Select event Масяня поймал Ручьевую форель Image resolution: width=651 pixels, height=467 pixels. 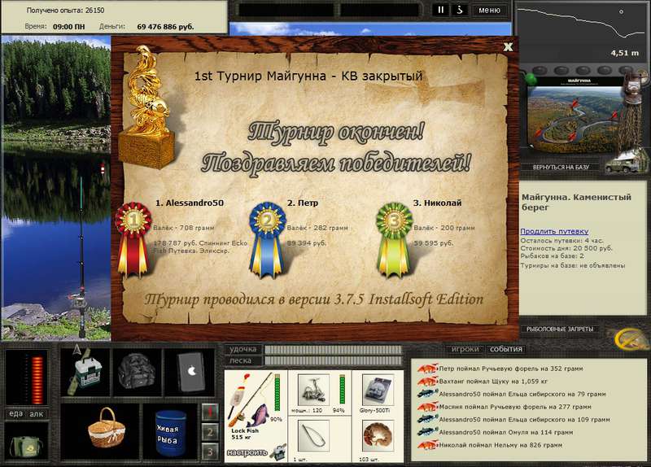515,407
